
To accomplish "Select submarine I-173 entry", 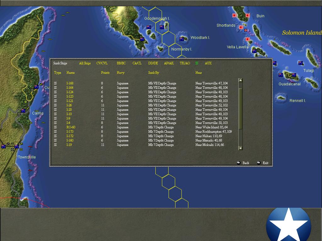I will coord(70,131).
